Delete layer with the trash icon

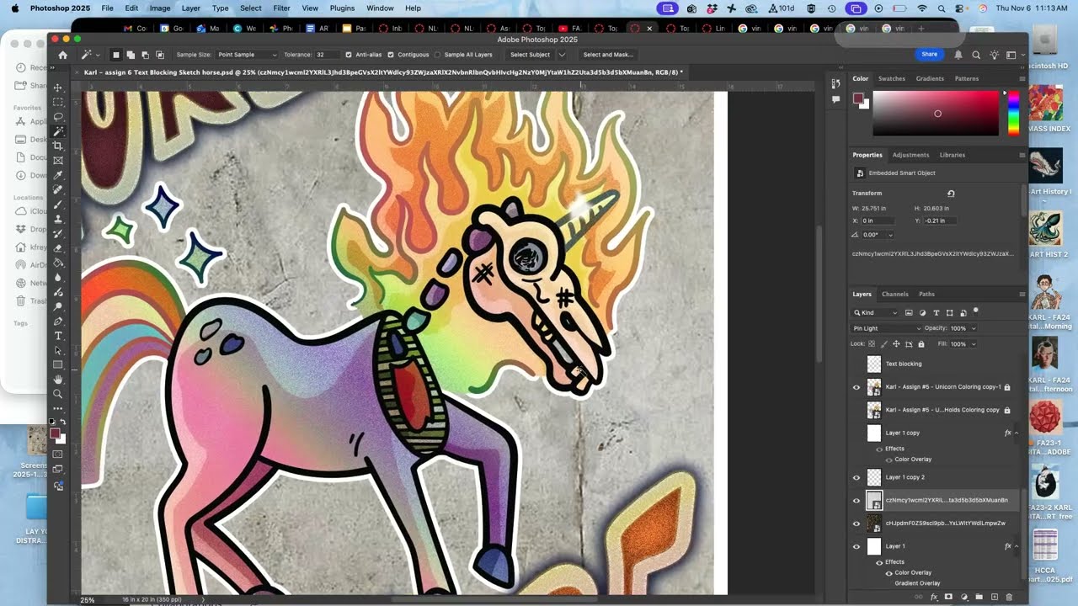(1009, 597)
